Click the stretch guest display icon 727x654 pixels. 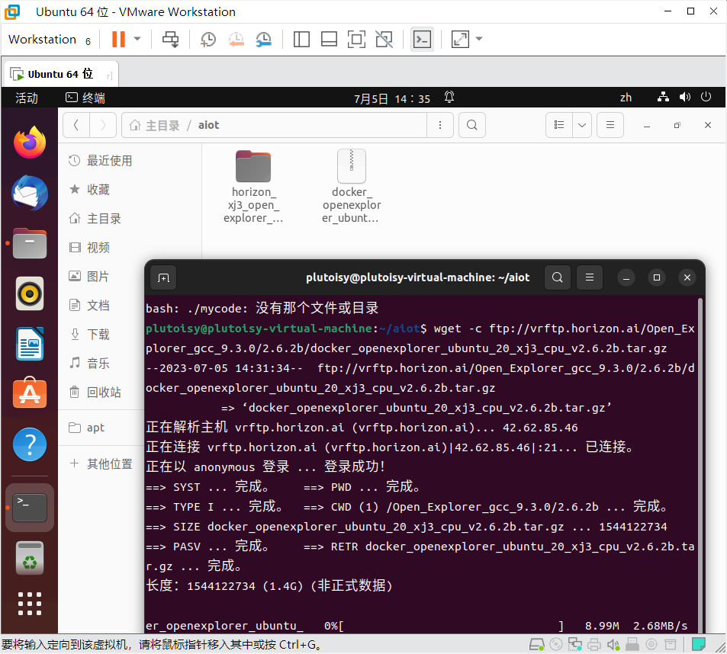point(461,40)
